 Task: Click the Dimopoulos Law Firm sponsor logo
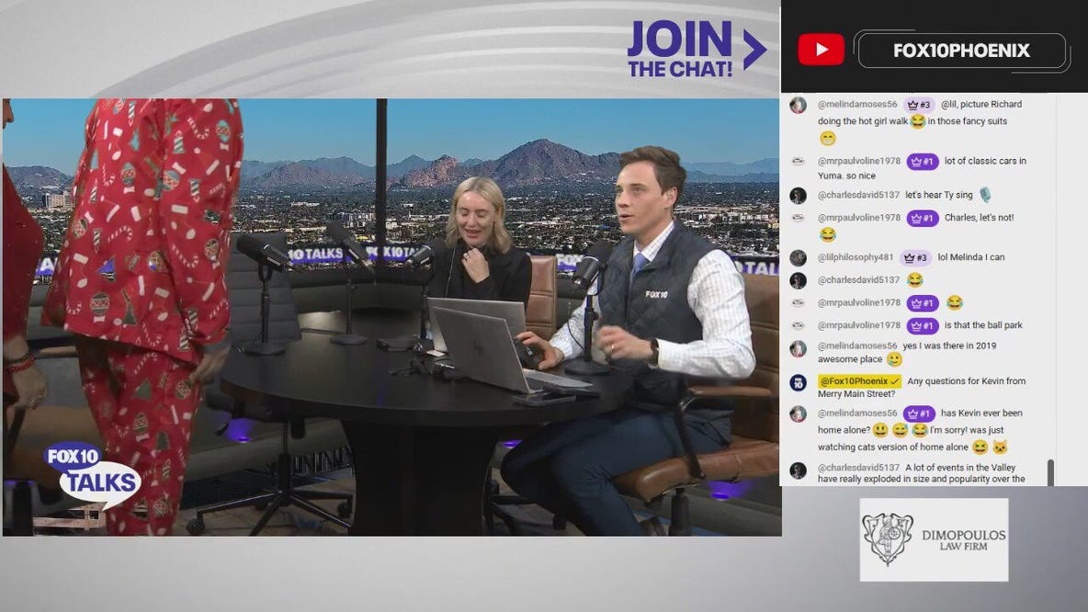[934, 539]
